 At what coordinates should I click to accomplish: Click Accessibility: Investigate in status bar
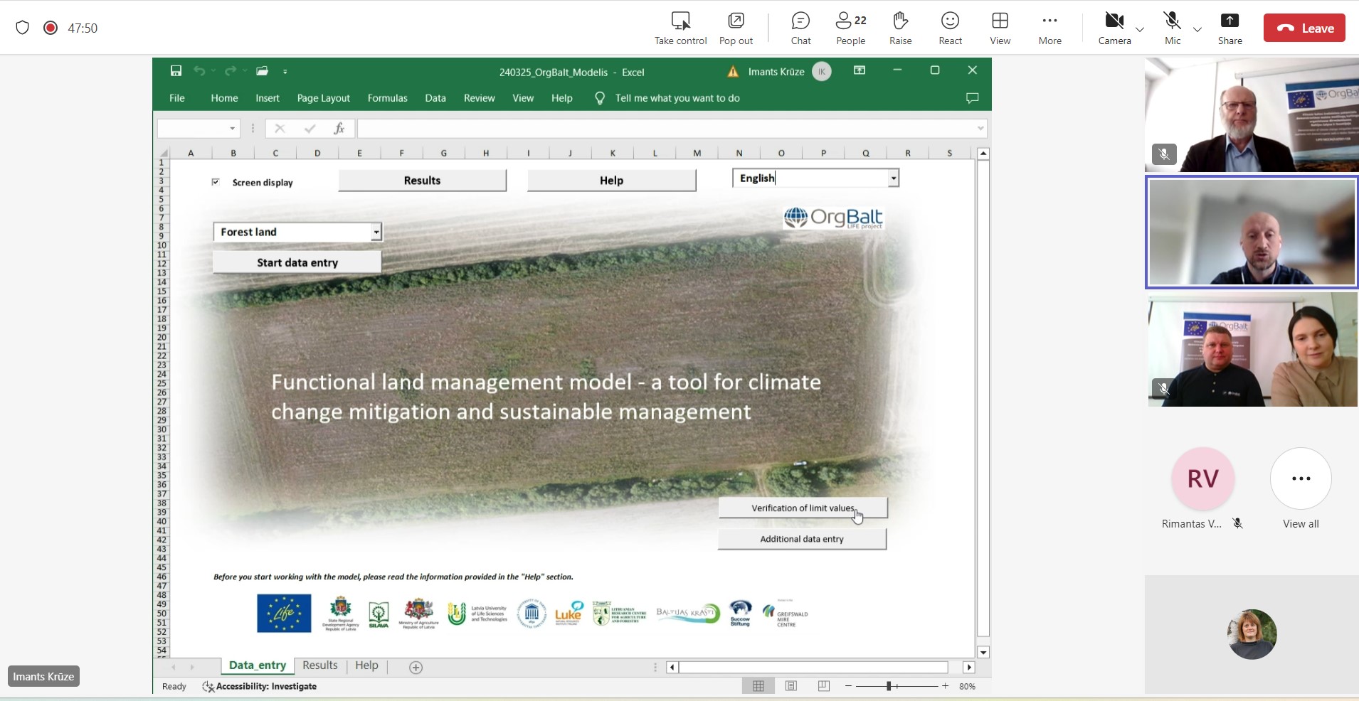tap(260, 686)
